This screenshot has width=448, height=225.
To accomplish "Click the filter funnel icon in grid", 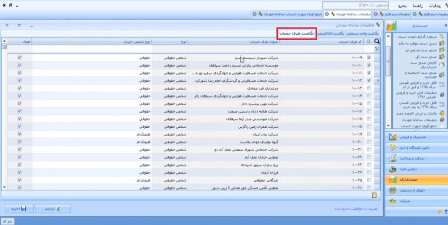I will pos(377,49).
